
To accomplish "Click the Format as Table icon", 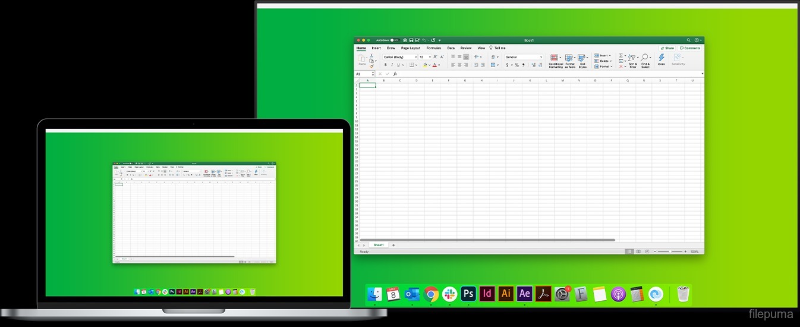I will tap(569, 59).
